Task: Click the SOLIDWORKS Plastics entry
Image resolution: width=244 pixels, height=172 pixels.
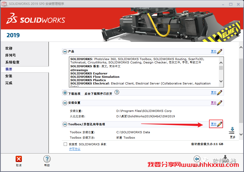Action: pos(88,80)
